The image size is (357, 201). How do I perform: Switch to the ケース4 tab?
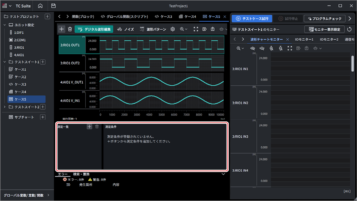click(x=187, y=17)
